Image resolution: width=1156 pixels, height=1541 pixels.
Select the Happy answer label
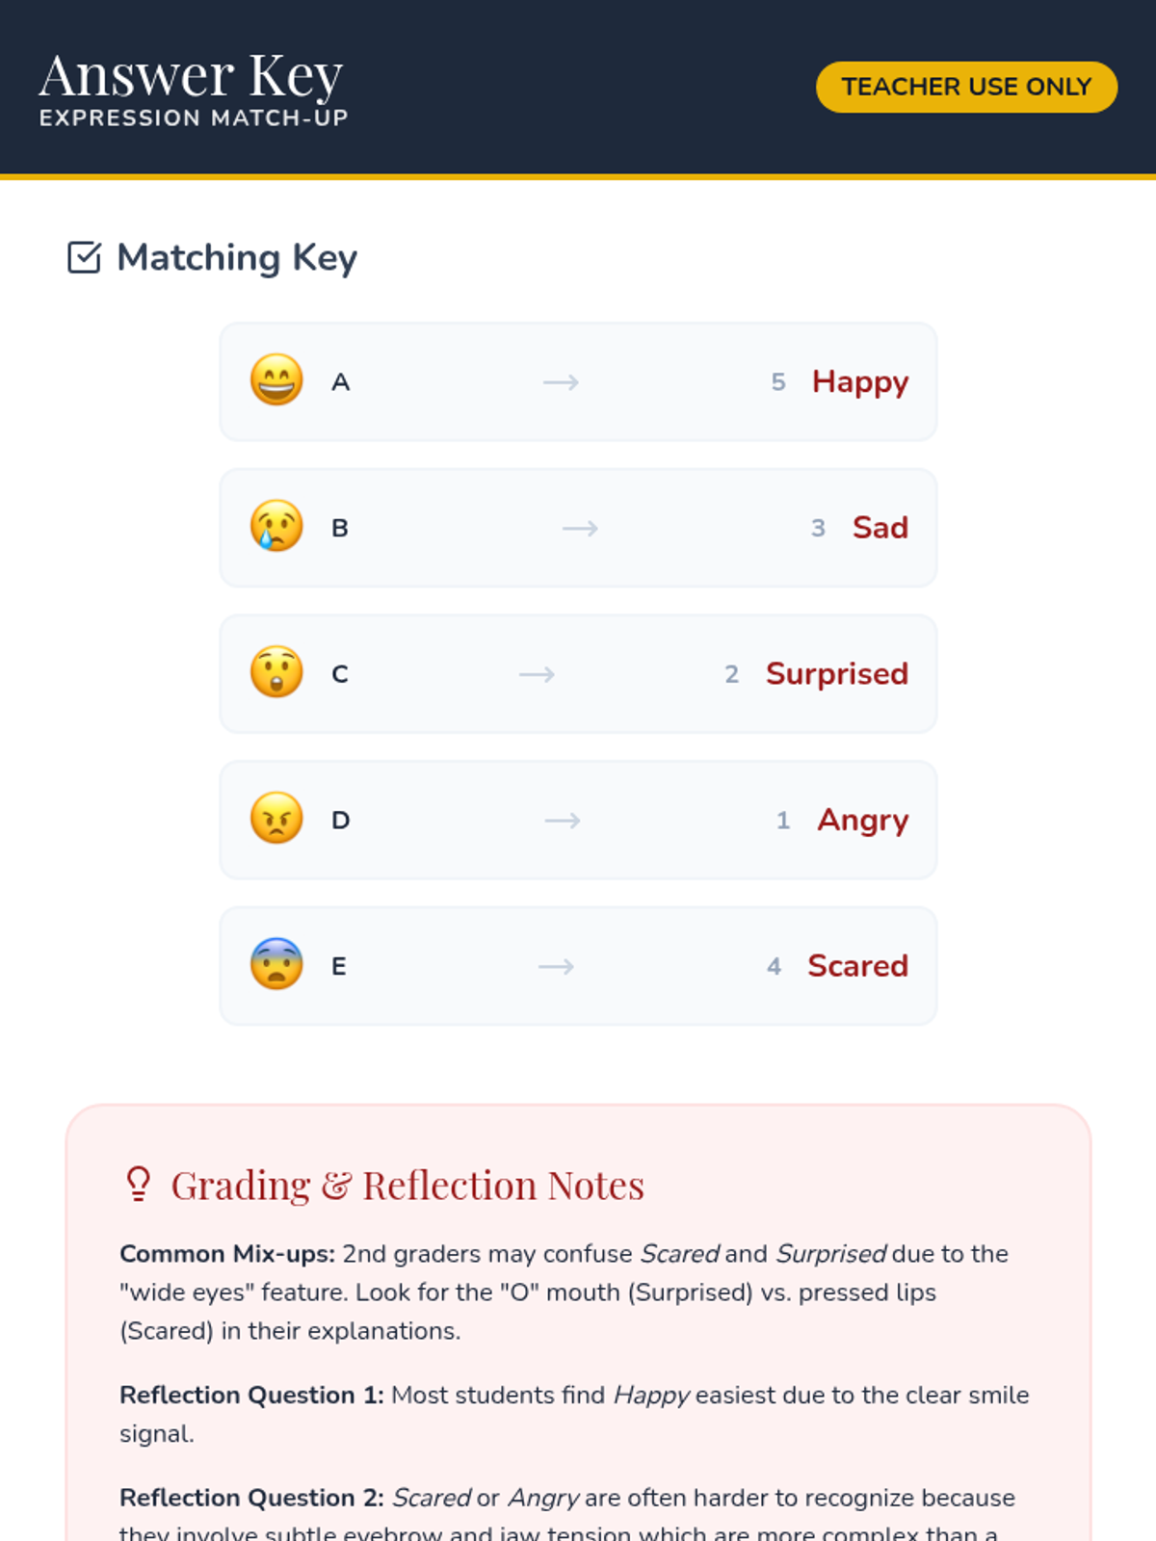(x=860, y=382)
